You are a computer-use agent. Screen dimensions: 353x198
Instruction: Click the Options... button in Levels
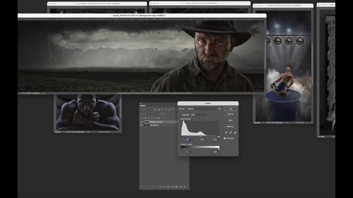click(231, 127)
